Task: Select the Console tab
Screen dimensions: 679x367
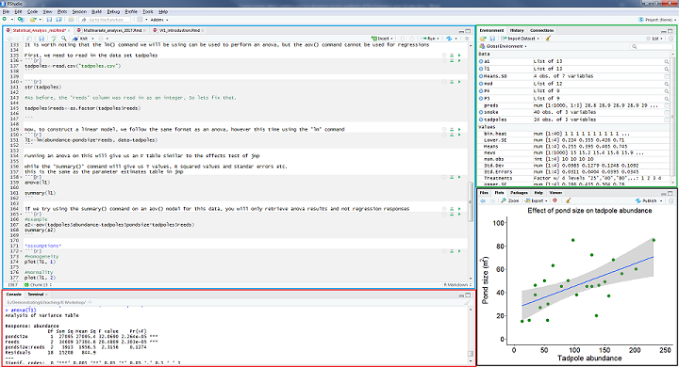Action: [x=14, y=295]
